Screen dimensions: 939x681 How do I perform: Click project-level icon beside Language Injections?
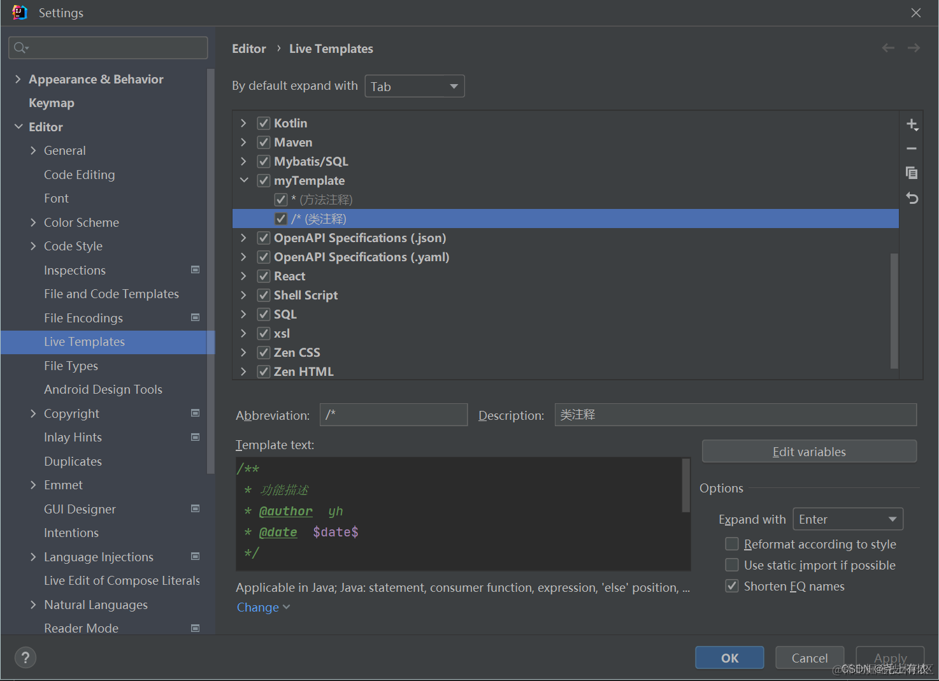coord(196,556)
